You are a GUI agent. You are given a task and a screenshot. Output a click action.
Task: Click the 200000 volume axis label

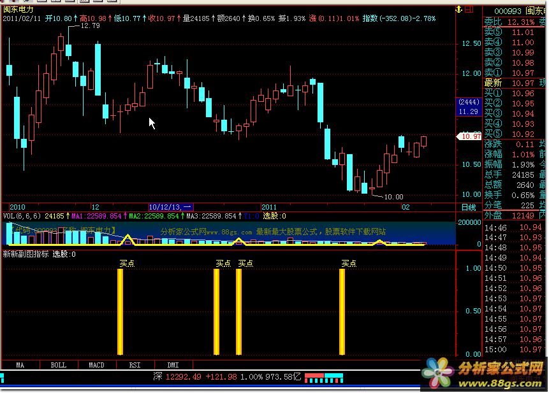pos(469,222)
